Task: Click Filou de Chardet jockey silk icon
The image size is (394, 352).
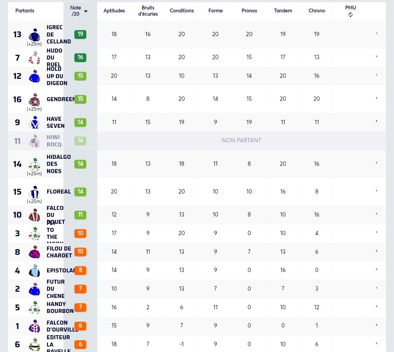Action: click(x=34, y=252)
